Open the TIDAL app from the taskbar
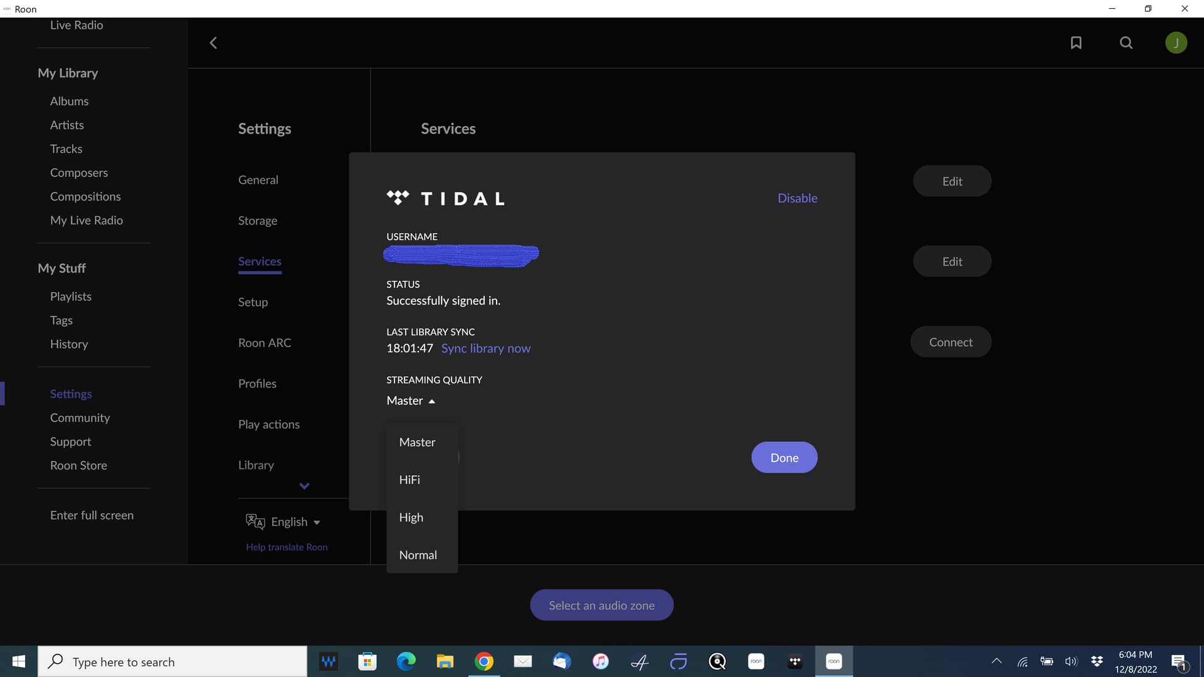This screenshot has width=1204, height=677. point(795,661)
